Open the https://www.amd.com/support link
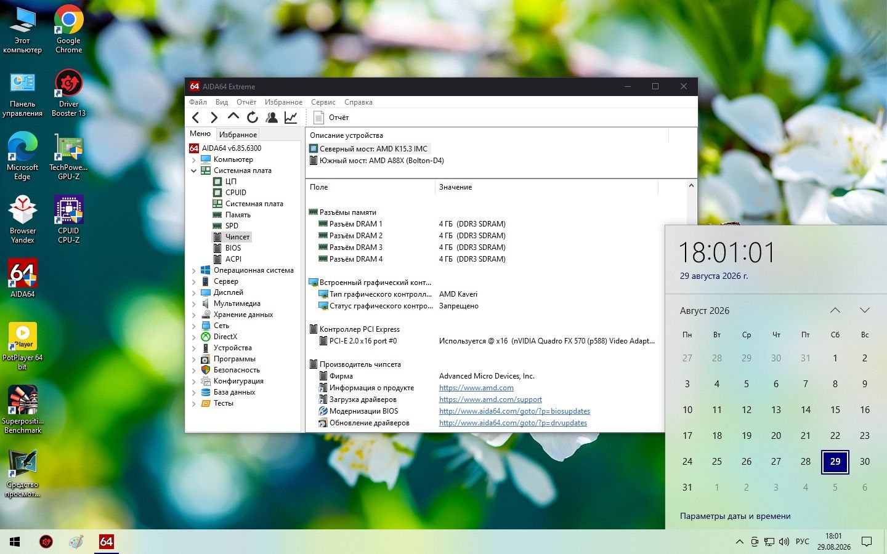This screenshot has width=887, height=554. 490,399
